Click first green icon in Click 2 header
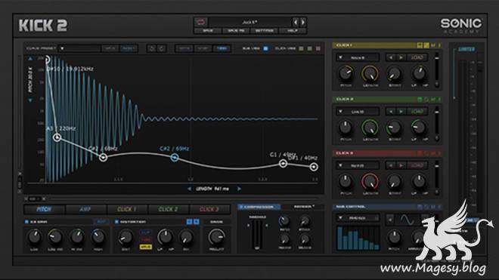The height and width of the screenshot is (280, 499). point(420,100)
